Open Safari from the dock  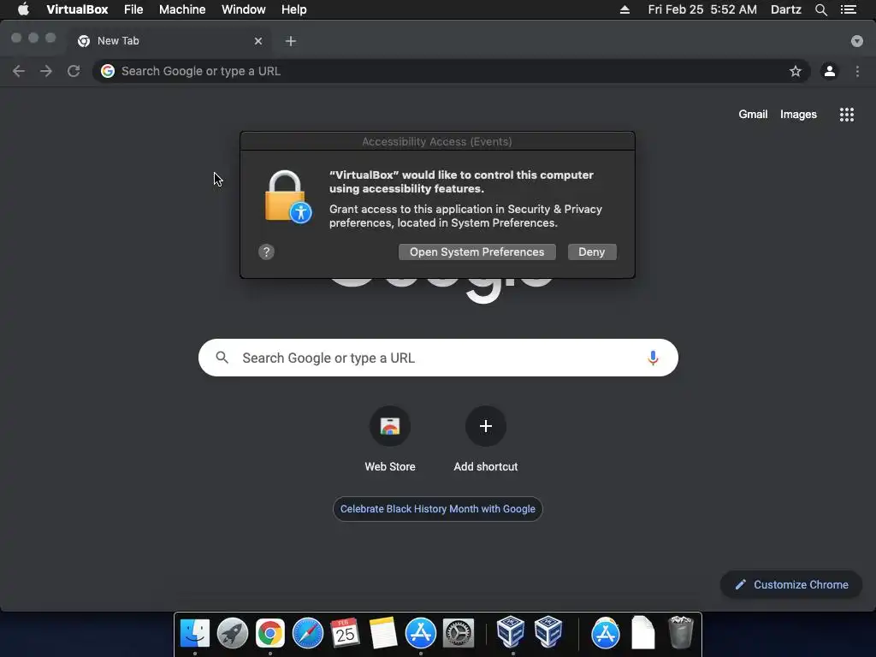tap(307, 633)
